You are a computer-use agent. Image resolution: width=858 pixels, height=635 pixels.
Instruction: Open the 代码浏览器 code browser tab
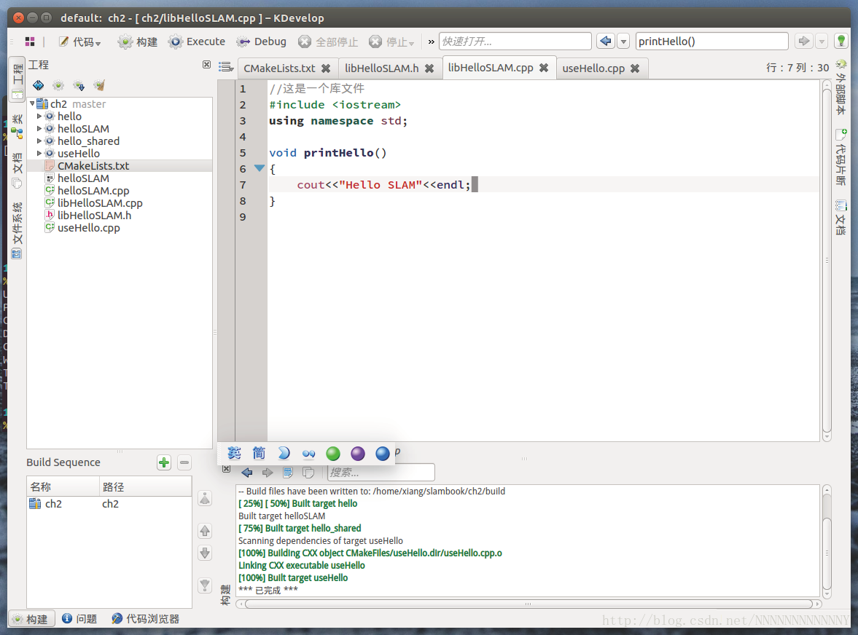pos(146,618)
